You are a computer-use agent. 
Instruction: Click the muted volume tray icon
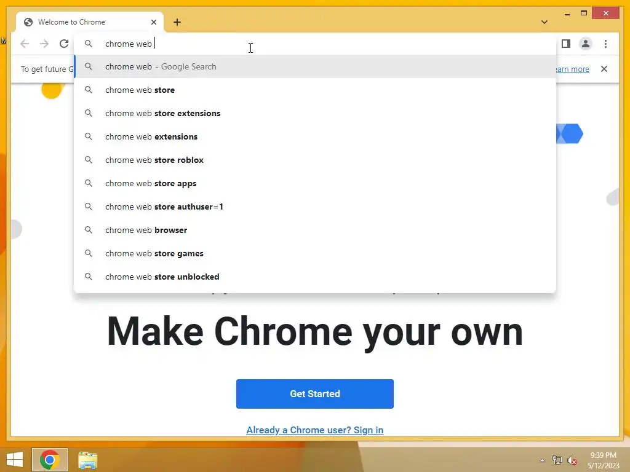tap(572, 460)
